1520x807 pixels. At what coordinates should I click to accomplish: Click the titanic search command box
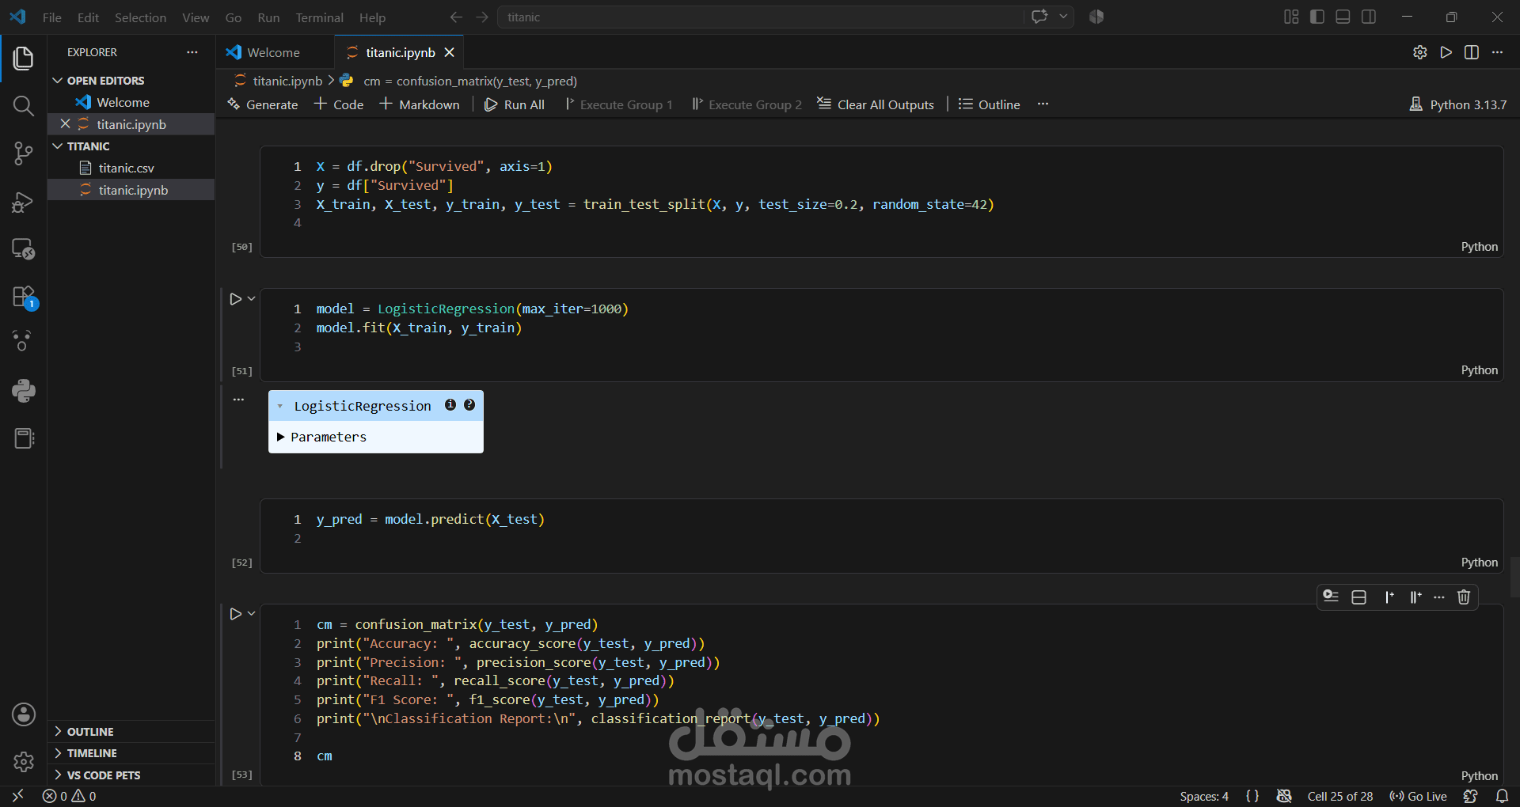760,17
